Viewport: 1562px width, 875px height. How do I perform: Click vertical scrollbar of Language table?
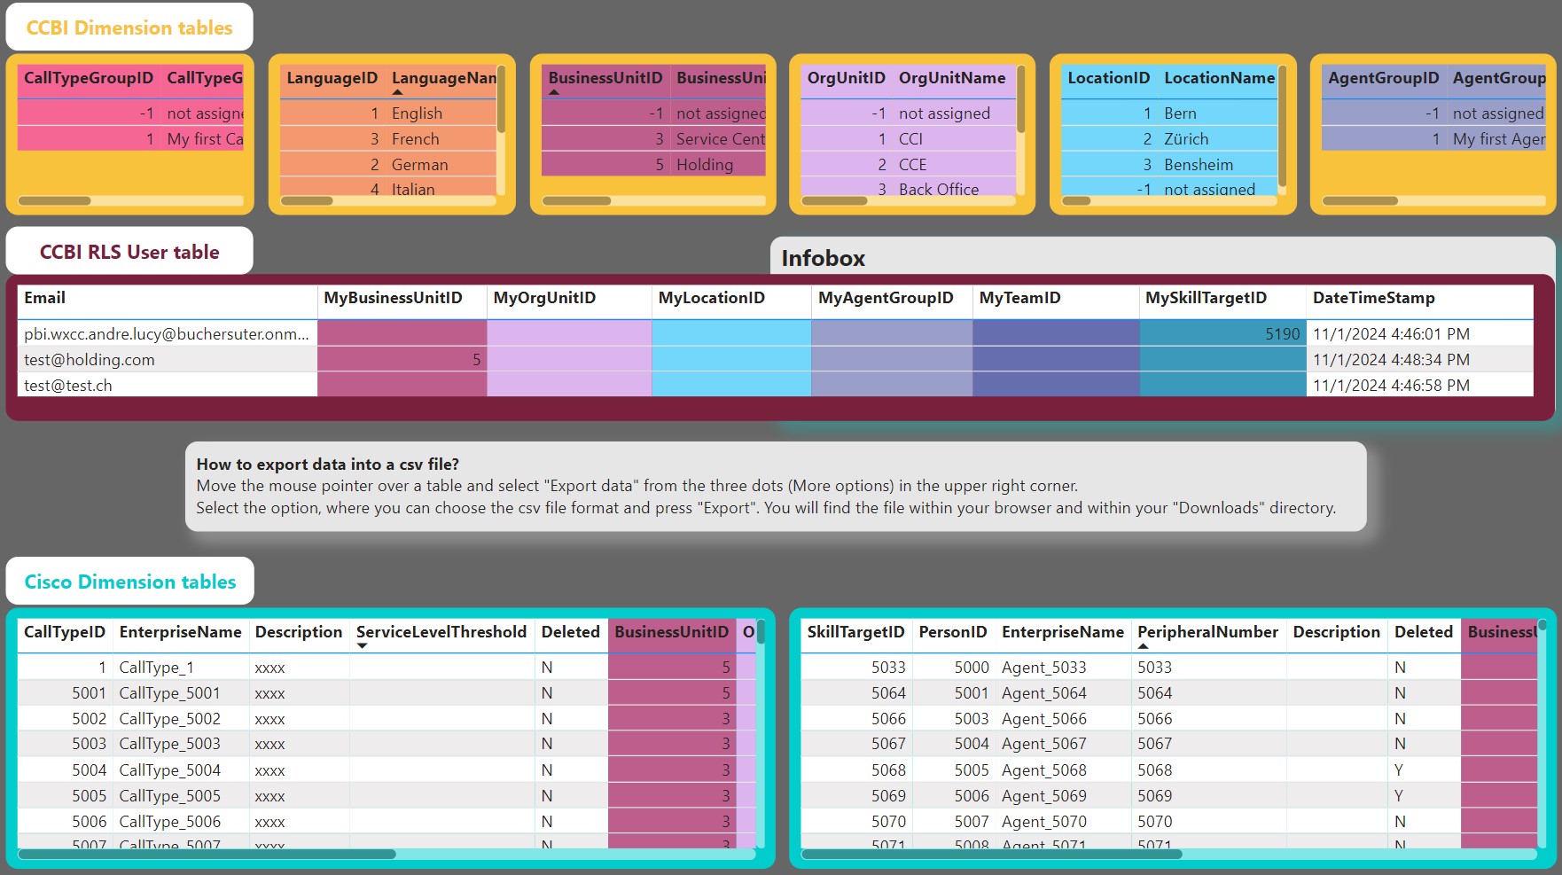[x=501, y=98]
